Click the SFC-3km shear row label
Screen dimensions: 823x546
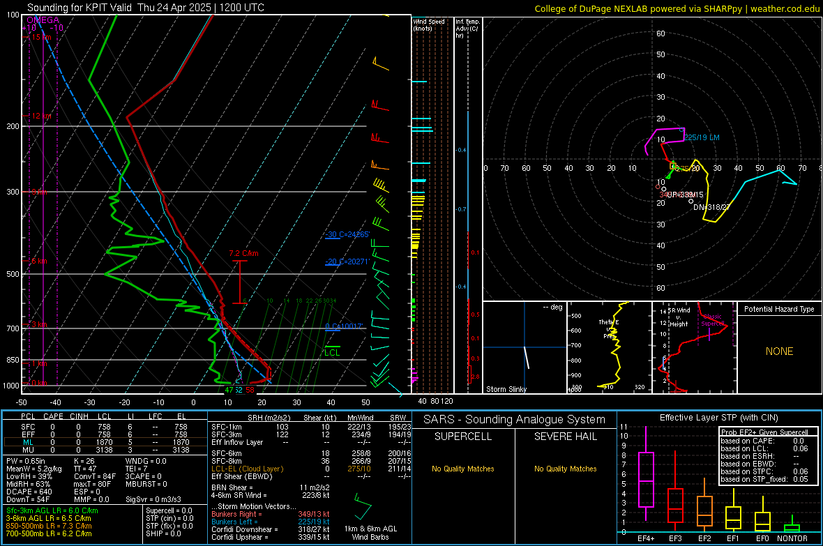[x=226, y=434]
